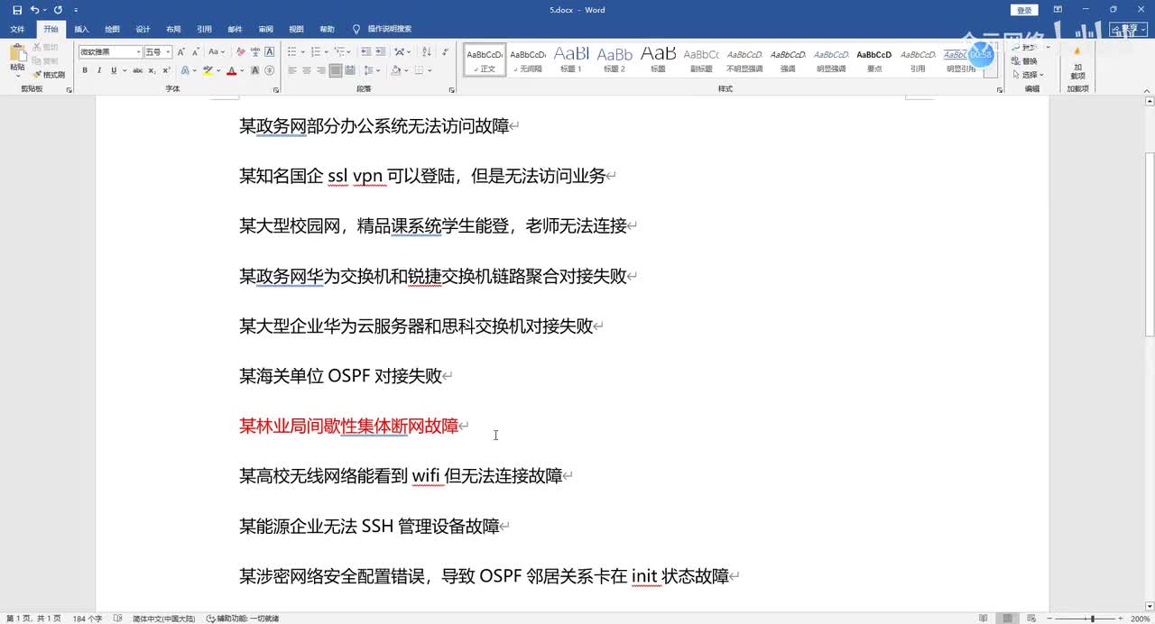This screenshot has height=624, width=1155.
Task: Switch to the 布局 tab
Action: 173,29
